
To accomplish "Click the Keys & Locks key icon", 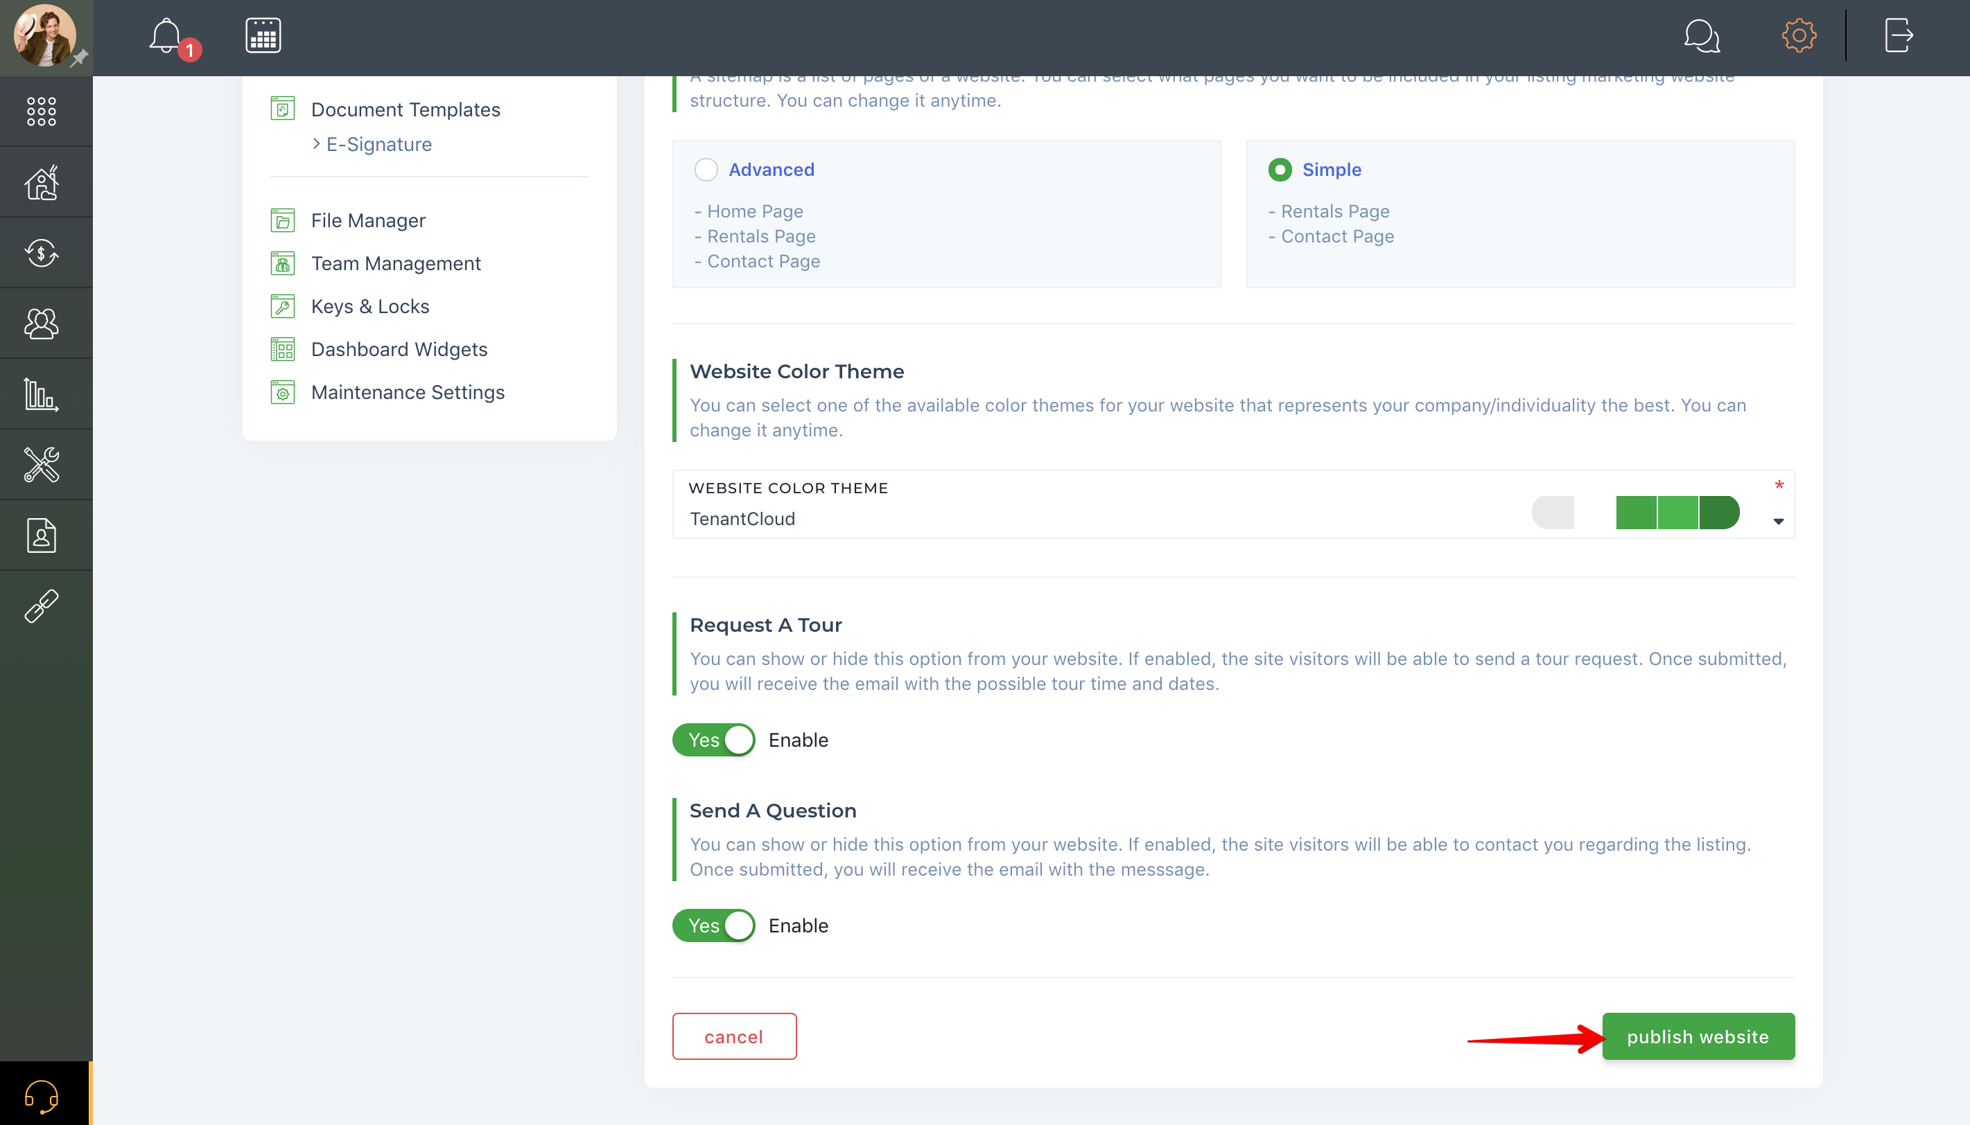I will (283, 306).
